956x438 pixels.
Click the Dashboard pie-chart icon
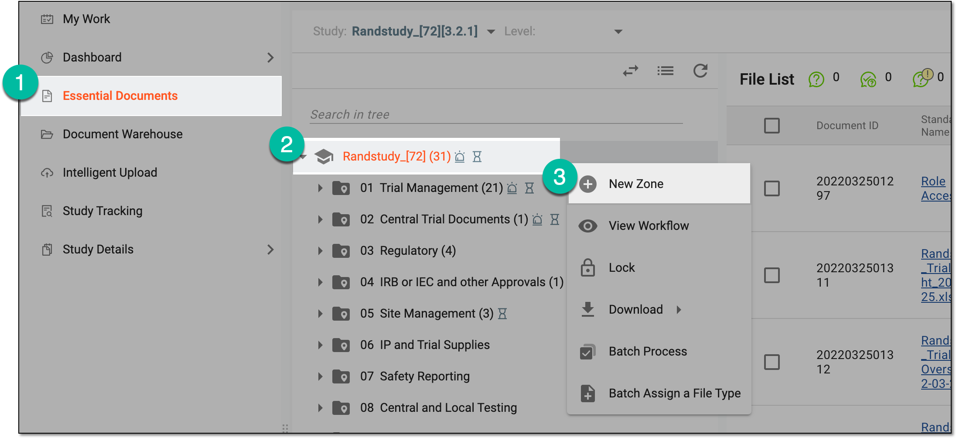click(47, 58)
